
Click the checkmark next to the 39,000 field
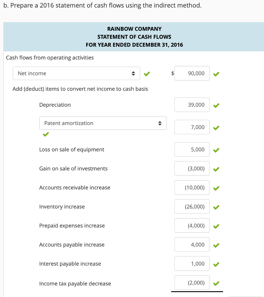(216, 106)
